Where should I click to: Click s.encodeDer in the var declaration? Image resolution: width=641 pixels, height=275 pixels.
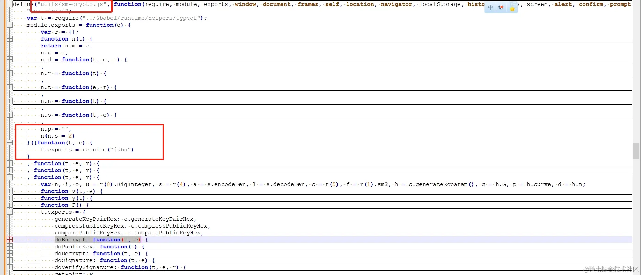click(226, 184)
